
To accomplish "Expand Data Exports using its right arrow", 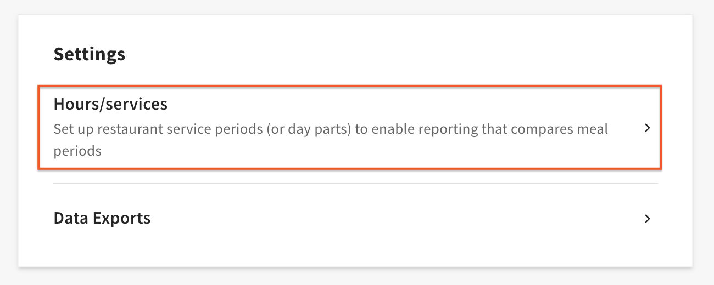I will coord(647,219).
